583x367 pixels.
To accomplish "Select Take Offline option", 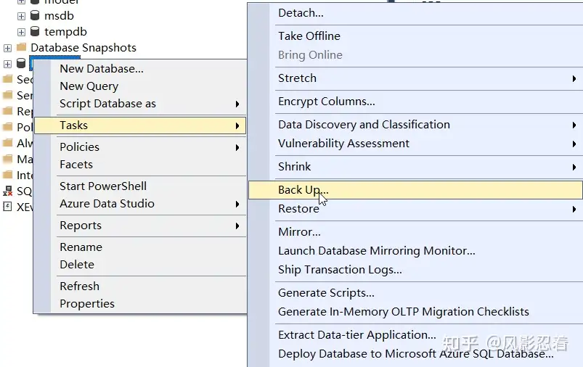I will 309,36.
